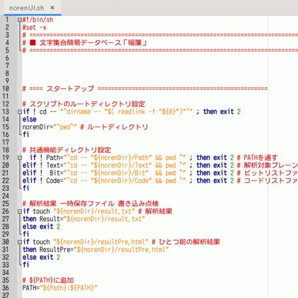298x298 pixels.
Task: Close the norenUI.sh tab
Action: click(x=52, y=8)
